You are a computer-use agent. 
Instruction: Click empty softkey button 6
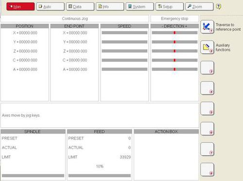pos(207,129)
